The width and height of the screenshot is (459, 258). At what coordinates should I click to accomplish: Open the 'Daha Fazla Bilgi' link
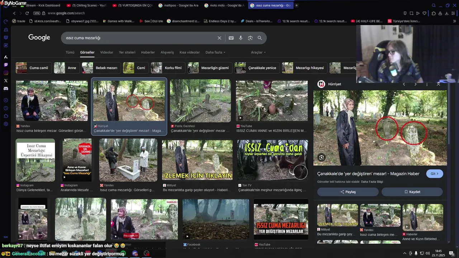pyautogui.click(x=372, y=182)
